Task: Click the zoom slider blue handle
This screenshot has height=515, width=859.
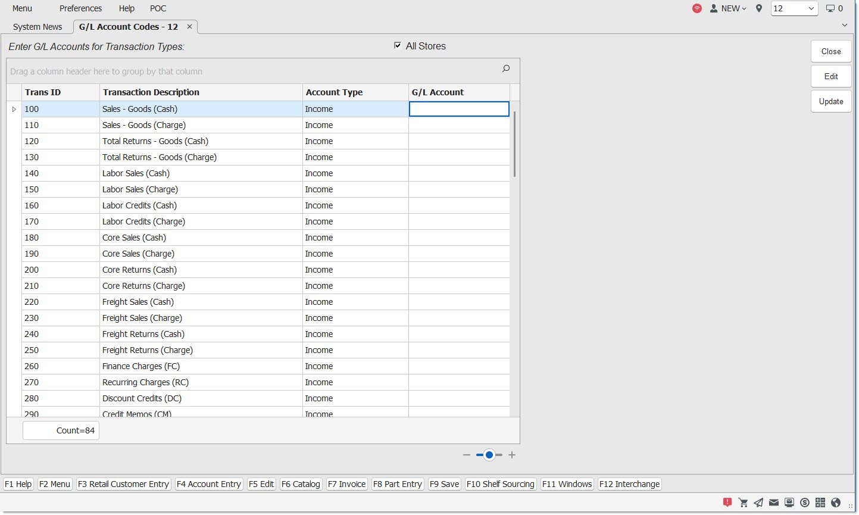Action: 489,455
